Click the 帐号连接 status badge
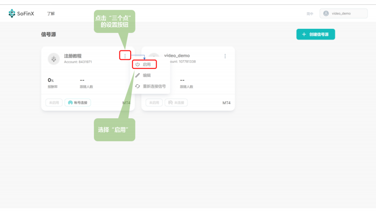The width and height of the screenshot is (376, 212). (x=78, y=103)
